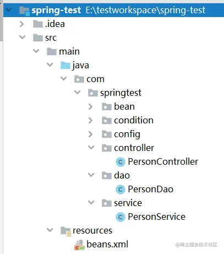Click the springtest package icon
The height and width of the screenshot is (254, 224).
click(93, 93)
